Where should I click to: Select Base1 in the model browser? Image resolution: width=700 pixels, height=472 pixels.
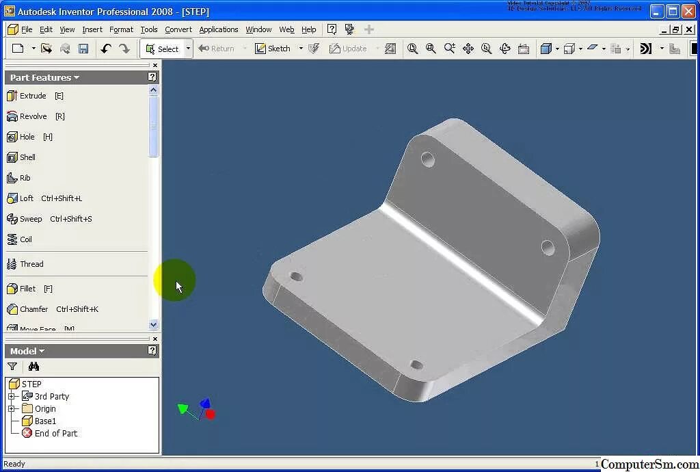(x=44, y=421)
